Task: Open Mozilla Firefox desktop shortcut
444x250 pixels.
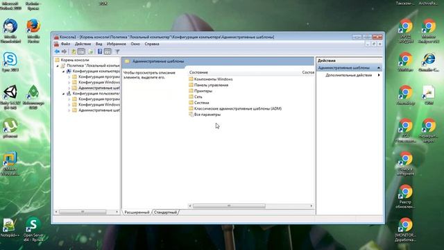Action: pyautogui.click(x=33, y=31)
